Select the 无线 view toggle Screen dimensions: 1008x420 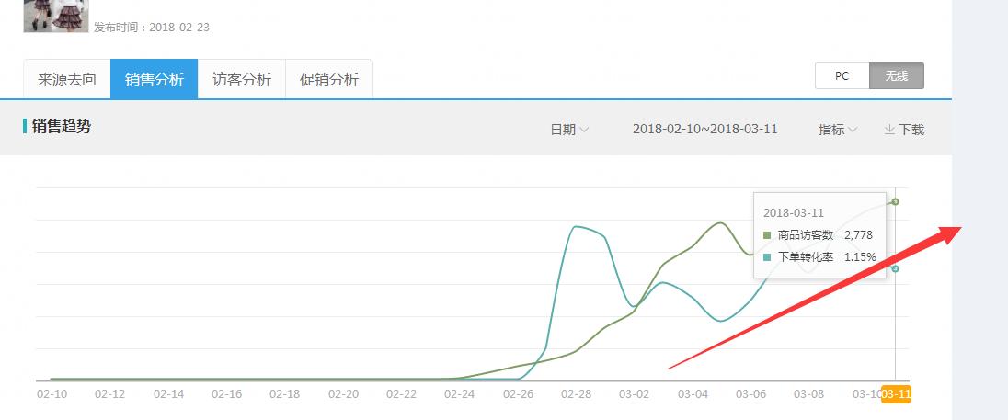click(897, 76)
